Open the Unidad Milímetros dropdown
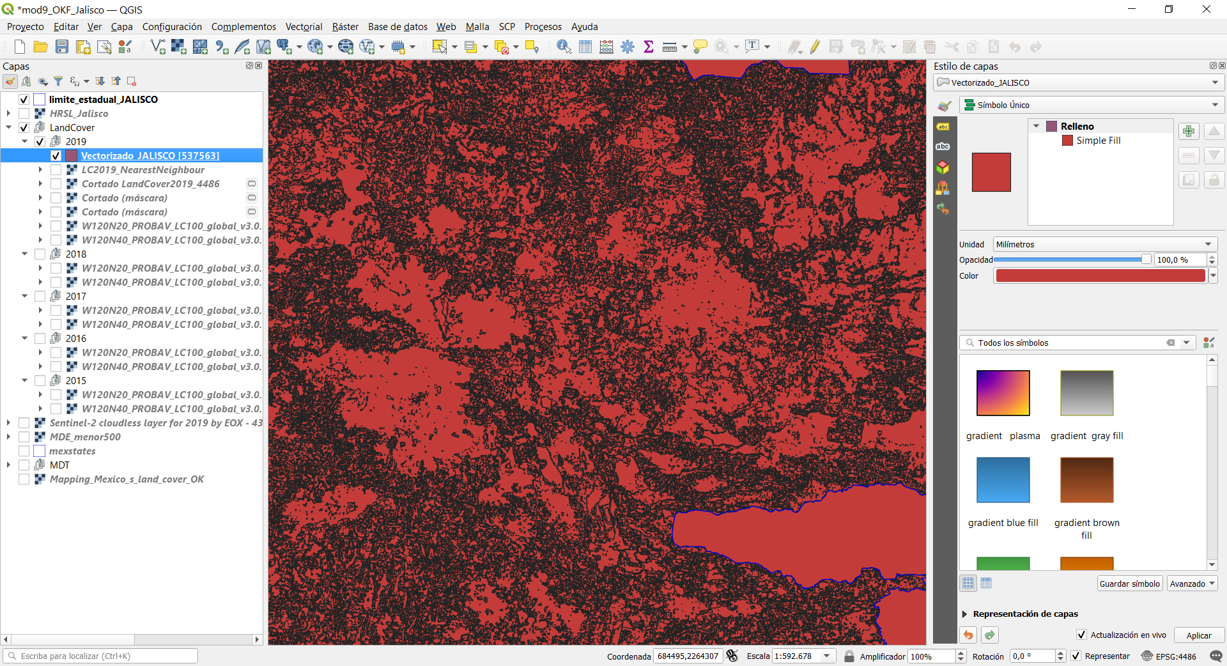This screenshot has width=1227, height=666. tap(1105, 244)
